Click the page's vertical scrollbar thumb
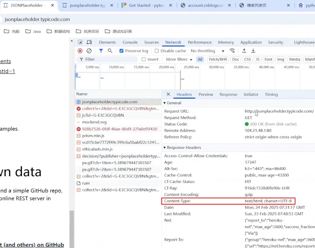The width and height of the screenshot is (315, 248). coord(72,229)
